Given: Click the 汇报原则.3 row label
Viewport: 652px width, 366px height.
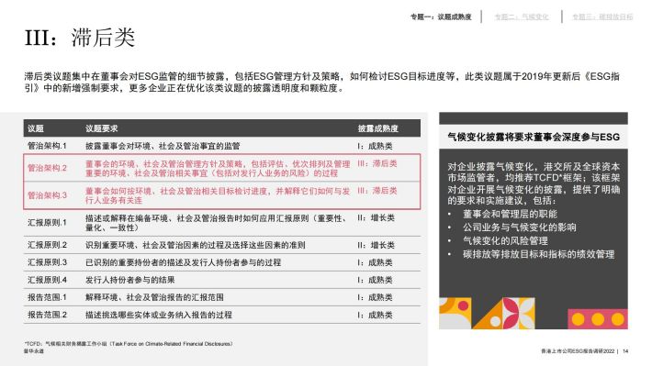Looking at the screenshot, I should tap(47, 262).
